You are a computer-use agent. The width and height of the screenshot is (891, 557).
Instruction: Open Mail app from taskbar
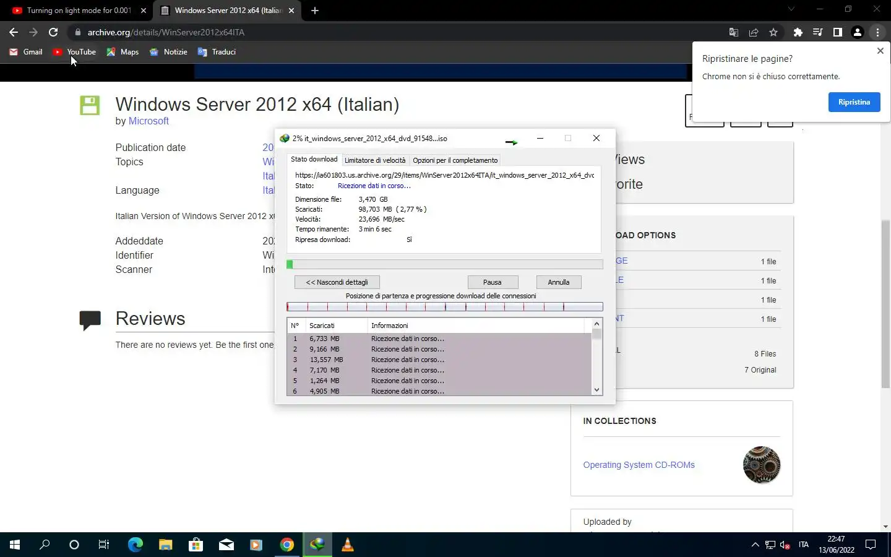click(226, 545)
